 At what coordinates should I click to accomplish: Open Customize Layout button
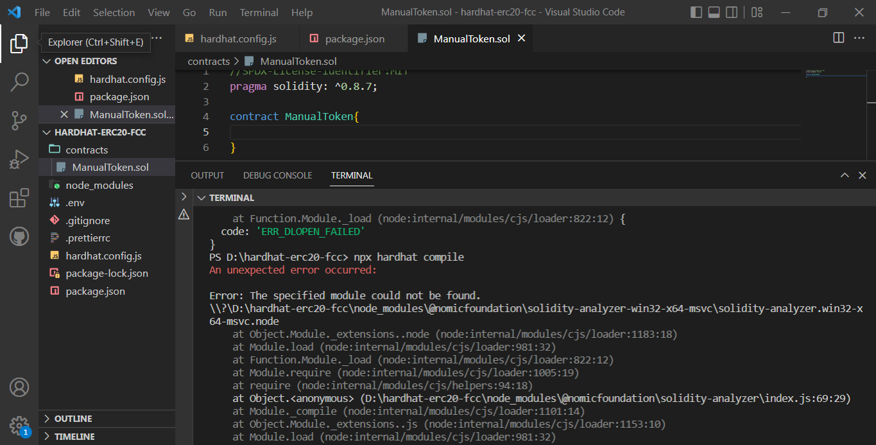click(757, 12)
